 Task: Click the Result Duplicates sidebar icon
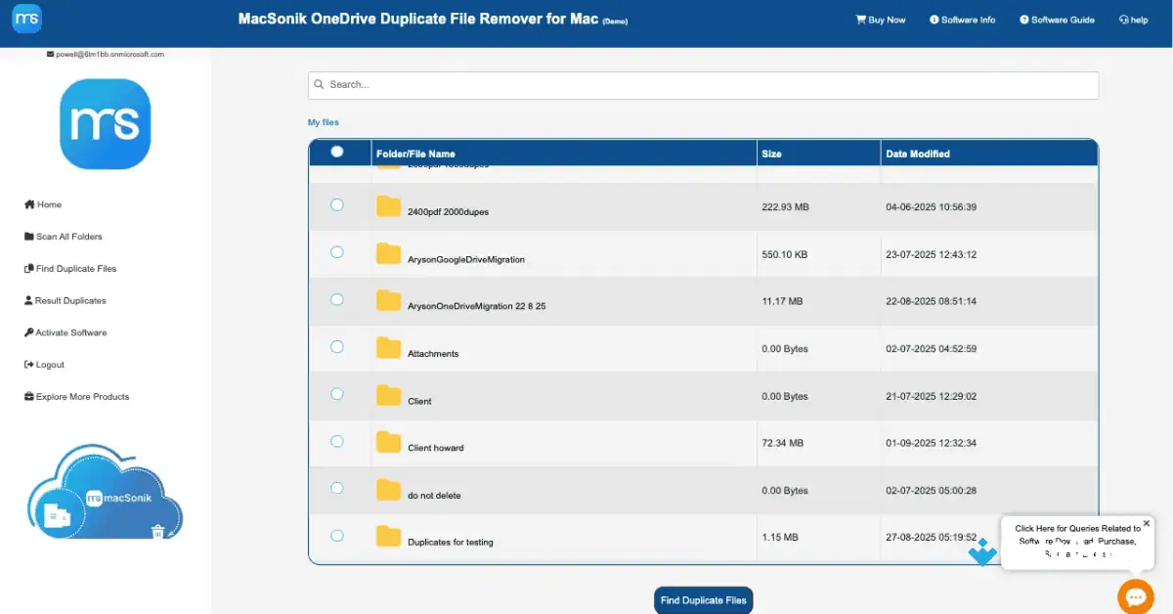coord(27,300)
